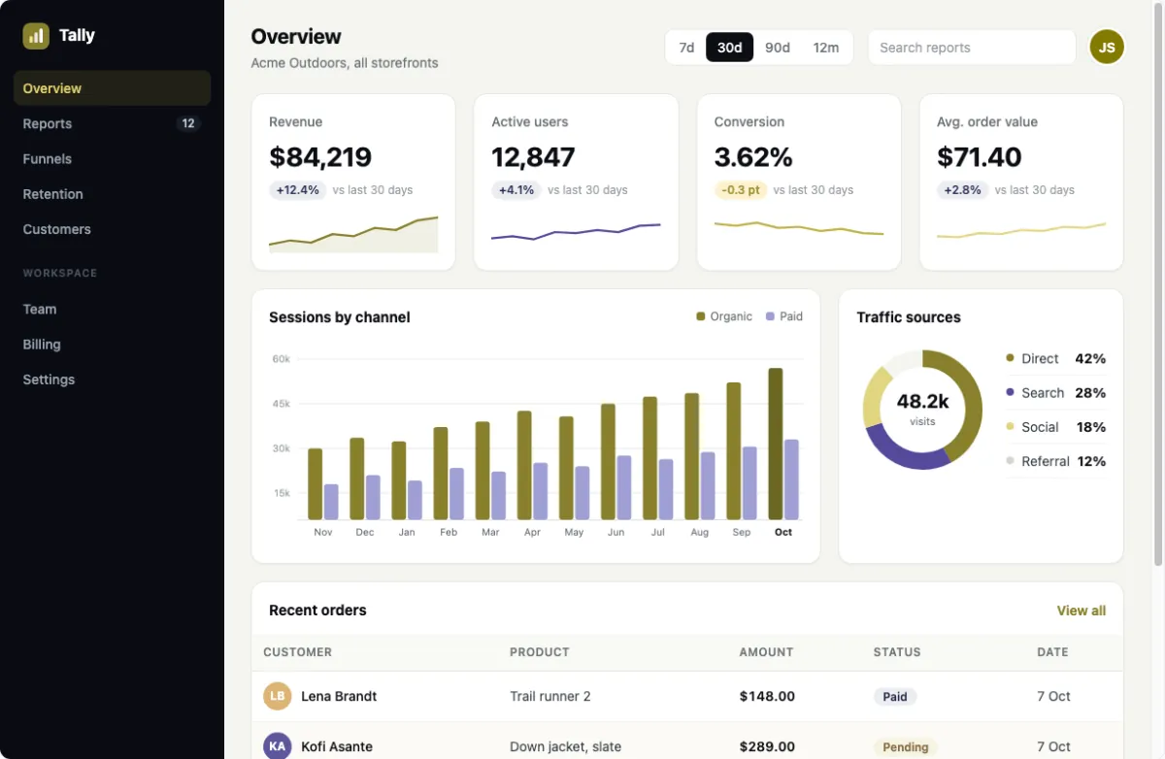1165x759 pixels.
Task: Select the 90d time range
Action: pyautogui.click(x=778, y=48)
